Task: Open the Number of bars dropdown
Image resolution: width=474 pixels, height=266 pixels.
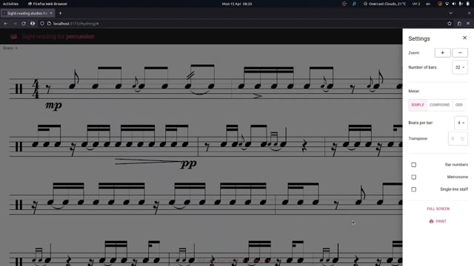Action: point(460,67)
